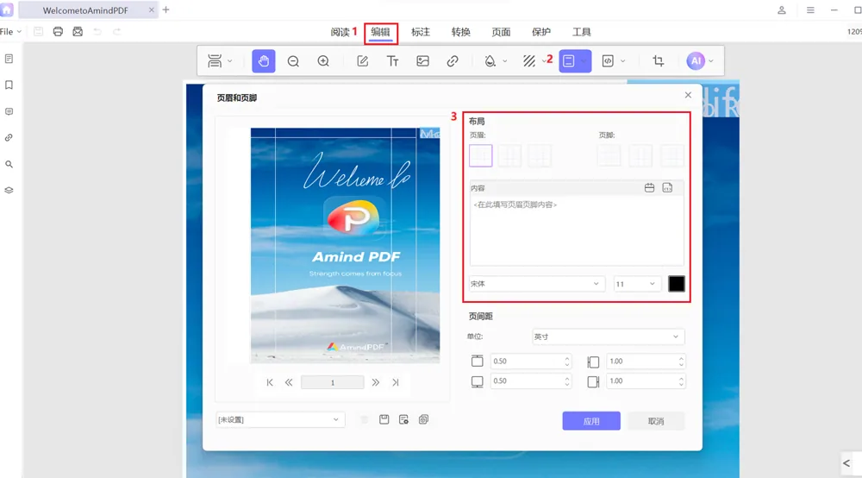Expand the watermark tool dropdown arrow
The height and width of the screenshot is (478, 862).
point(504,61)
